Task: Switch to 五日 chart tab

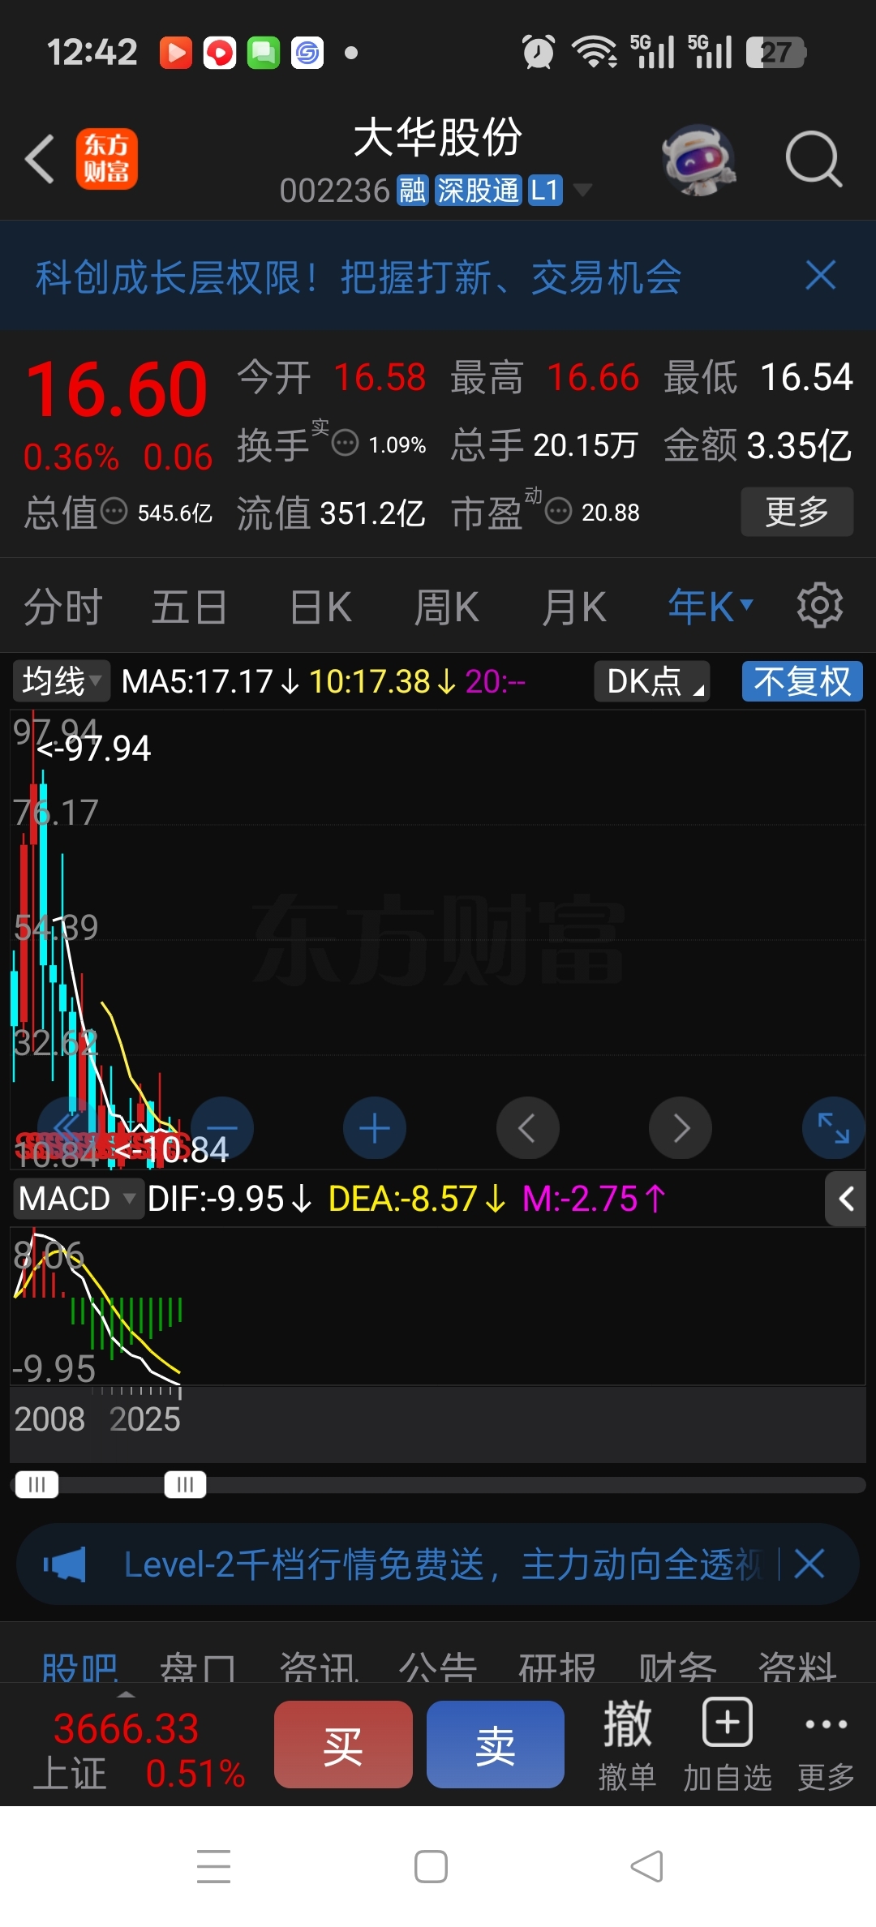Action: click(x=189, y=607)
